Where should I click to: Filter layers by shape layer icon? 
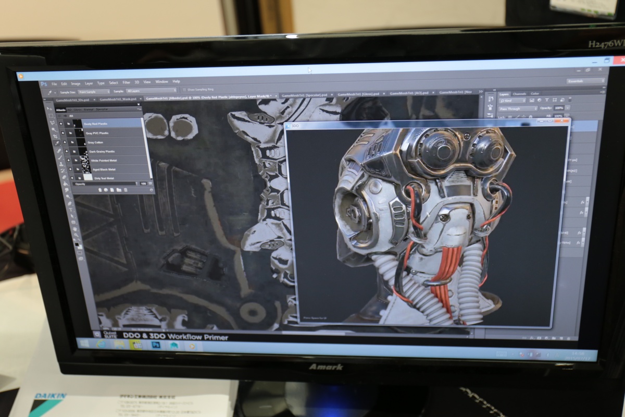click(x=555, y=100)
